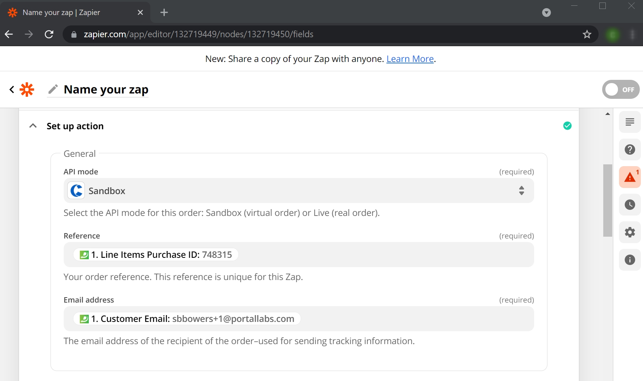Click 'Your order reference' help text

(x=183, y=277)
